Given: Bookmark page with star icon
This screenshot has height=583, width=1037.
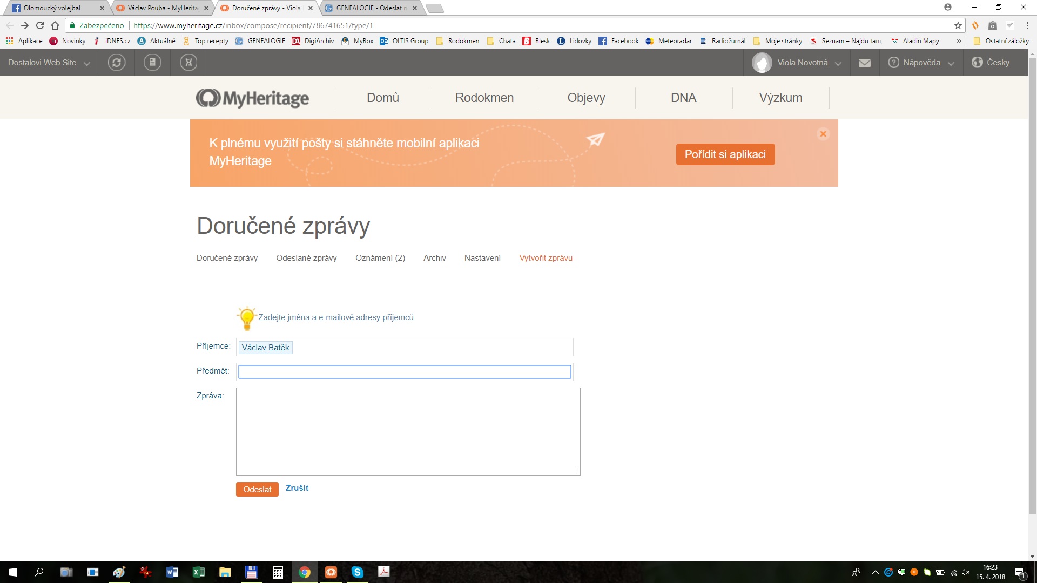Looking at the screenshot, I should (958, 25).
